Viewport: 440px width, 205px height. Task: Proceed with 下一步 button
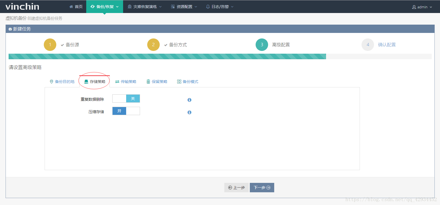click(262, 188)
